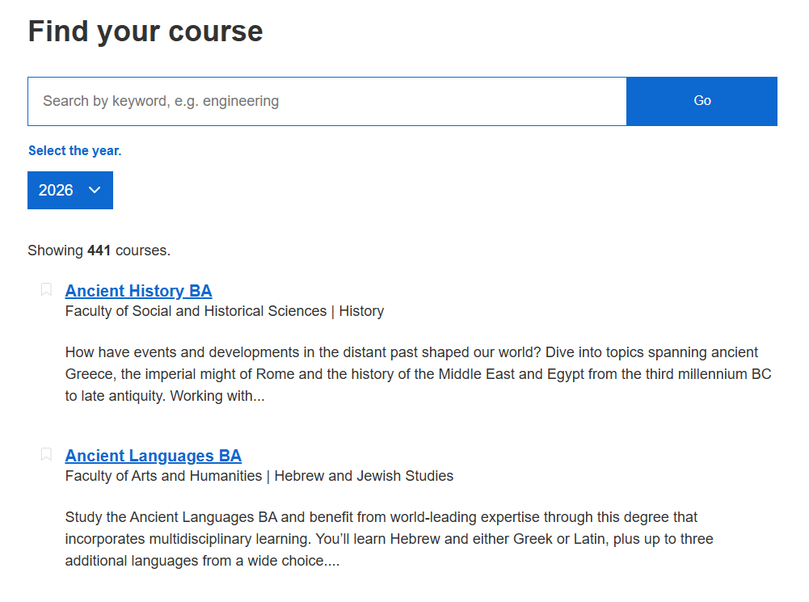The image size is (809, 602).
Task: Bookmark the Ancient Languages BA course
Action: 46,454
